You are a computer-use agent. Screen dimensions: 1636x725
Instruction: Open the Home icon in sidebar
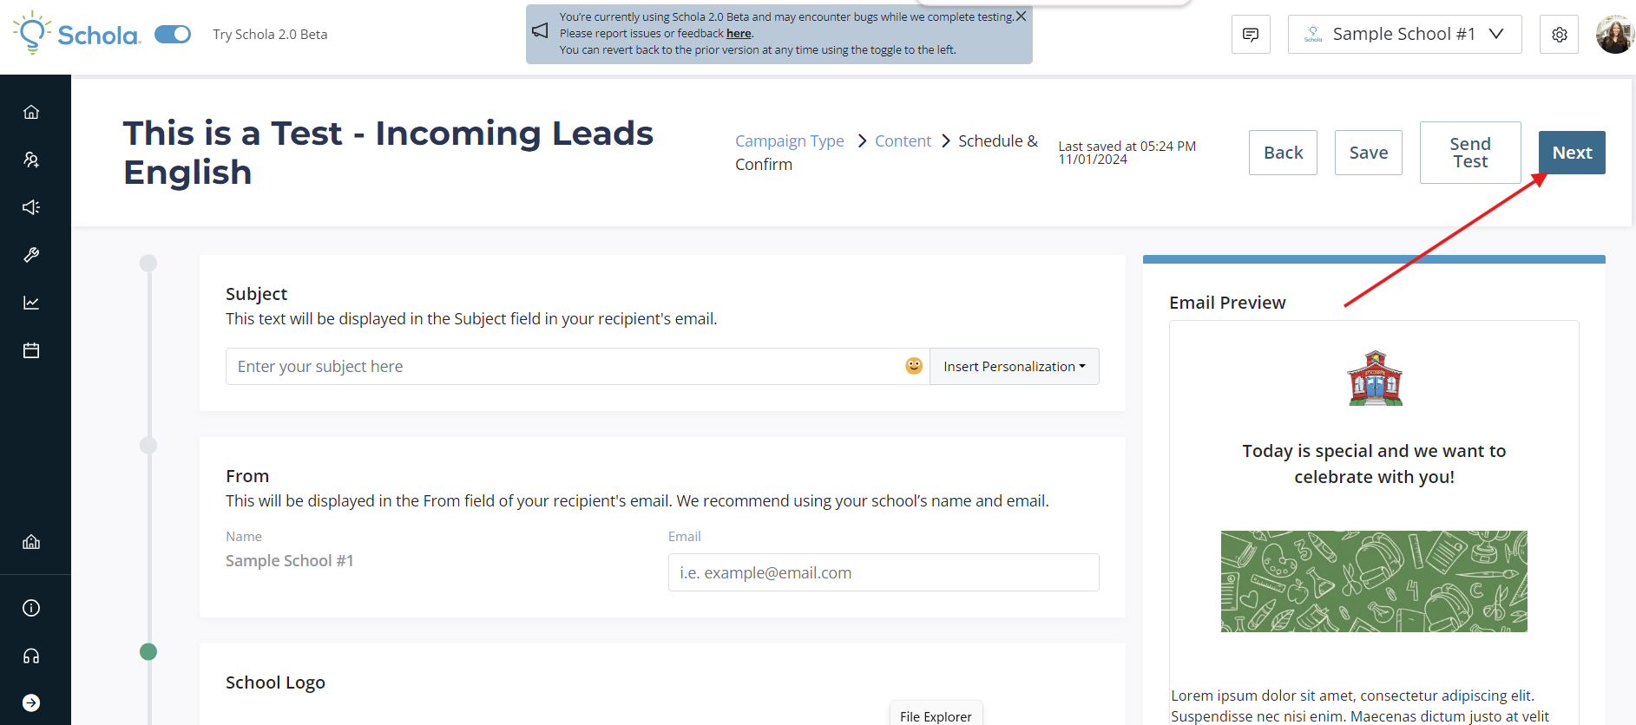(31, 112)
